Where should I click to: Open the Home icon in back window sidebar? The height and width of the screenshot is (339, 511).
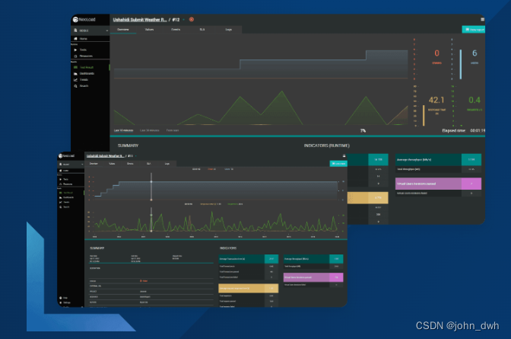pos(75,39)
